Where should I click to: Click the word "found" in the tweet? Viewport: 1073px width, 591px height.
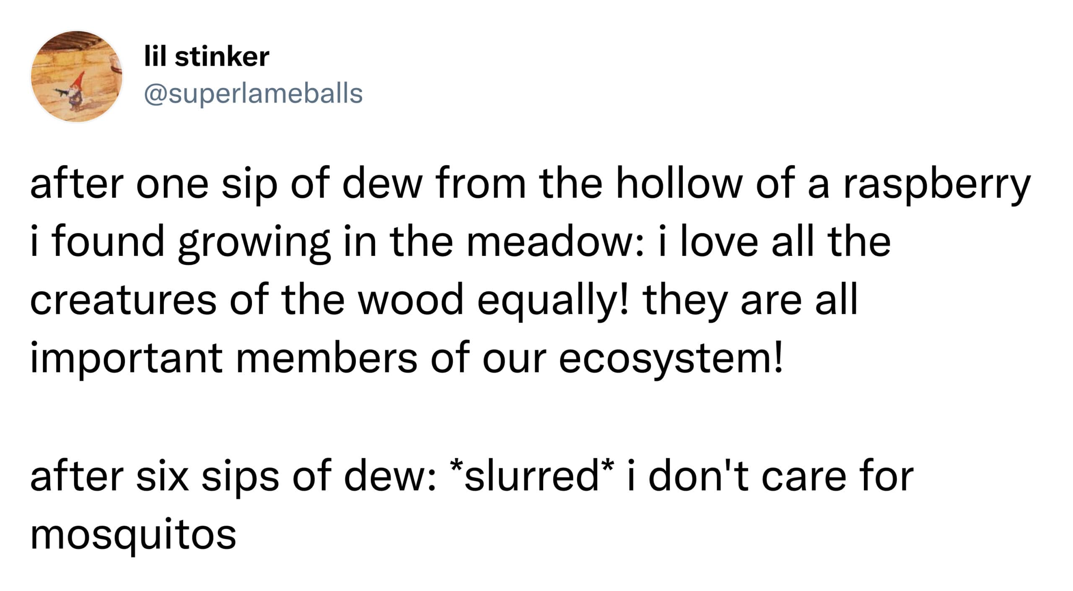108,243
